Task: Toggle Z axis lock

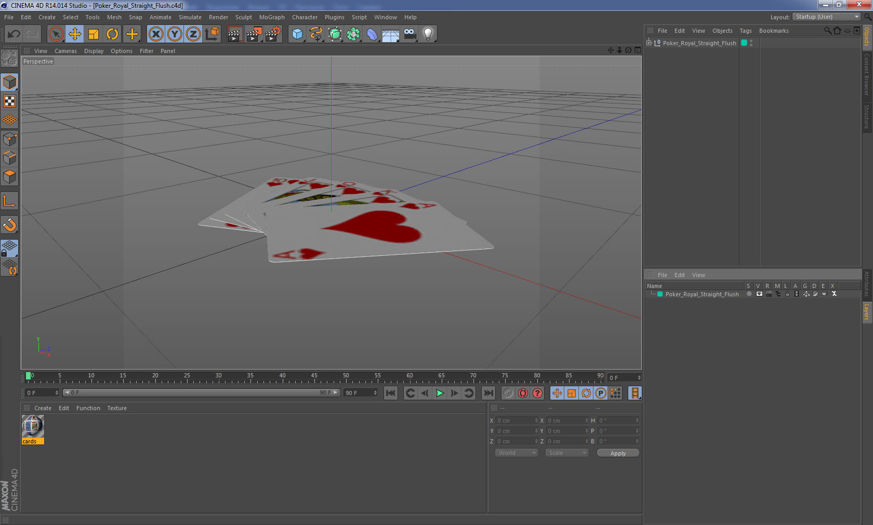Action: [x=193, y=34]
